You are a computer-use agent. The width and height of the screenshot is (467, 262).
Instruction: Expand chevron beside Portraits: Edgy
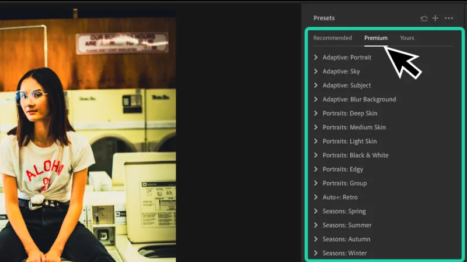[x=316, y=169]
